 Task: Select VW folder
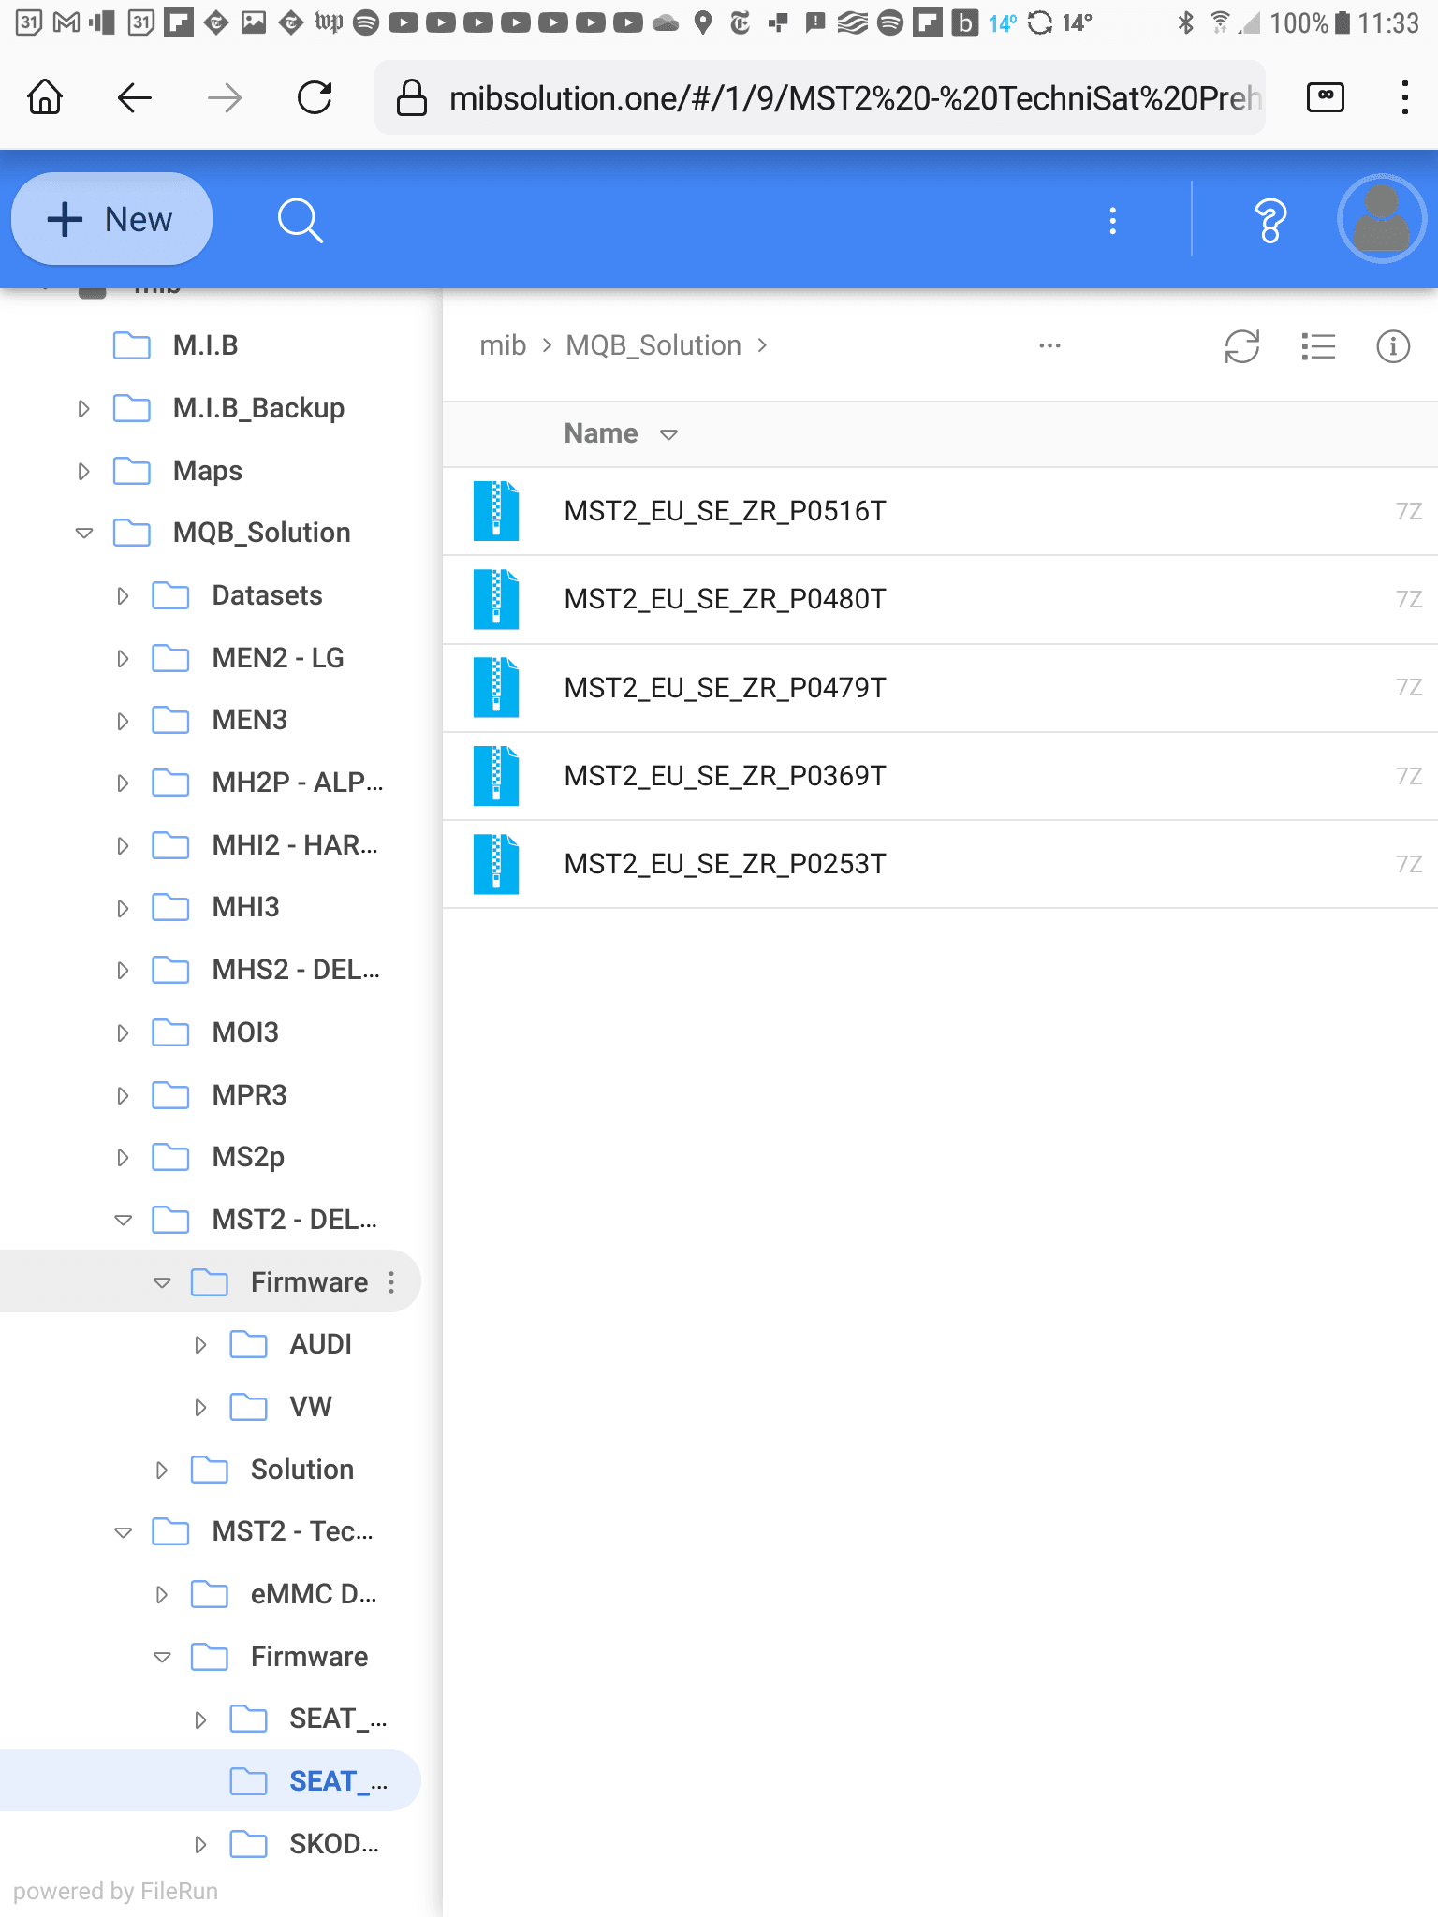click(311, 1407)
